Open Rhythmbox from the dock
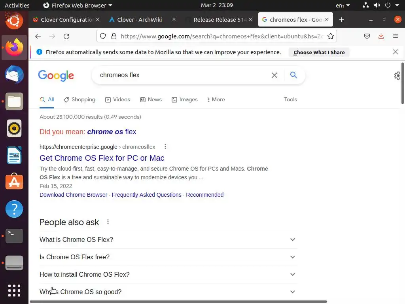The height and width of the screenshot is (304, 405). pyautogui.click(x=14, y=128)
